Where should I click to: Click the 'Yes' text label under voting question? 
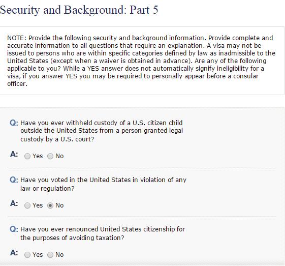tap(38, 205)
